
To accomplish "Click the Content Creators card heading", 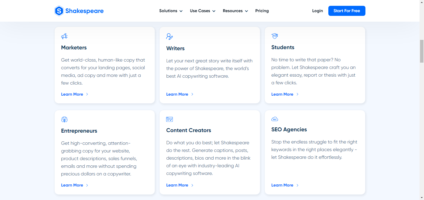I will (189, 130).
